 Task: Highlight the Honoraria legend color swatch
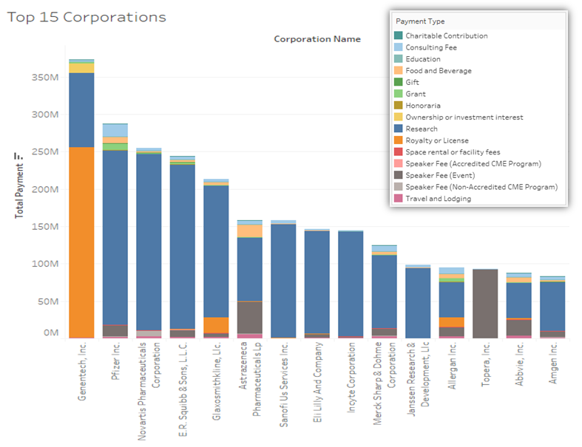pyautogui.click(x=399, y=106)
